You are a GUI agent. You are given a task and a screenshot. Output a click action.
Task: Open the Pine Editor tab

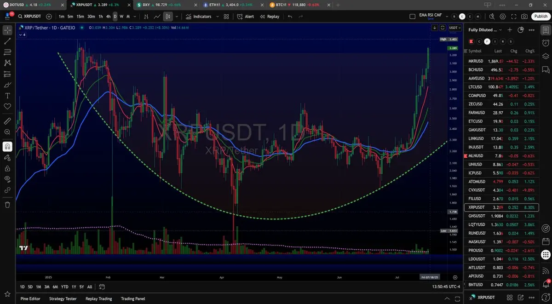pyautogui.click(x=30, y=298)
